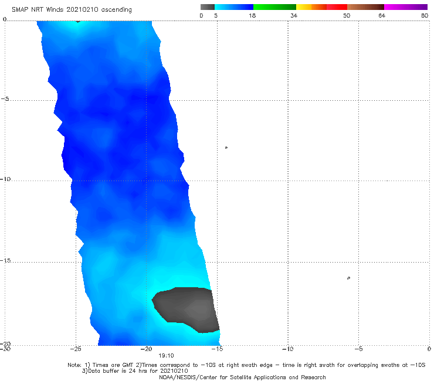Click the 'NOAA/NESDIS/Center for Satellite Applications and Research' credit
The width and height of the screenshot is (434, 381).
[242, 377]
